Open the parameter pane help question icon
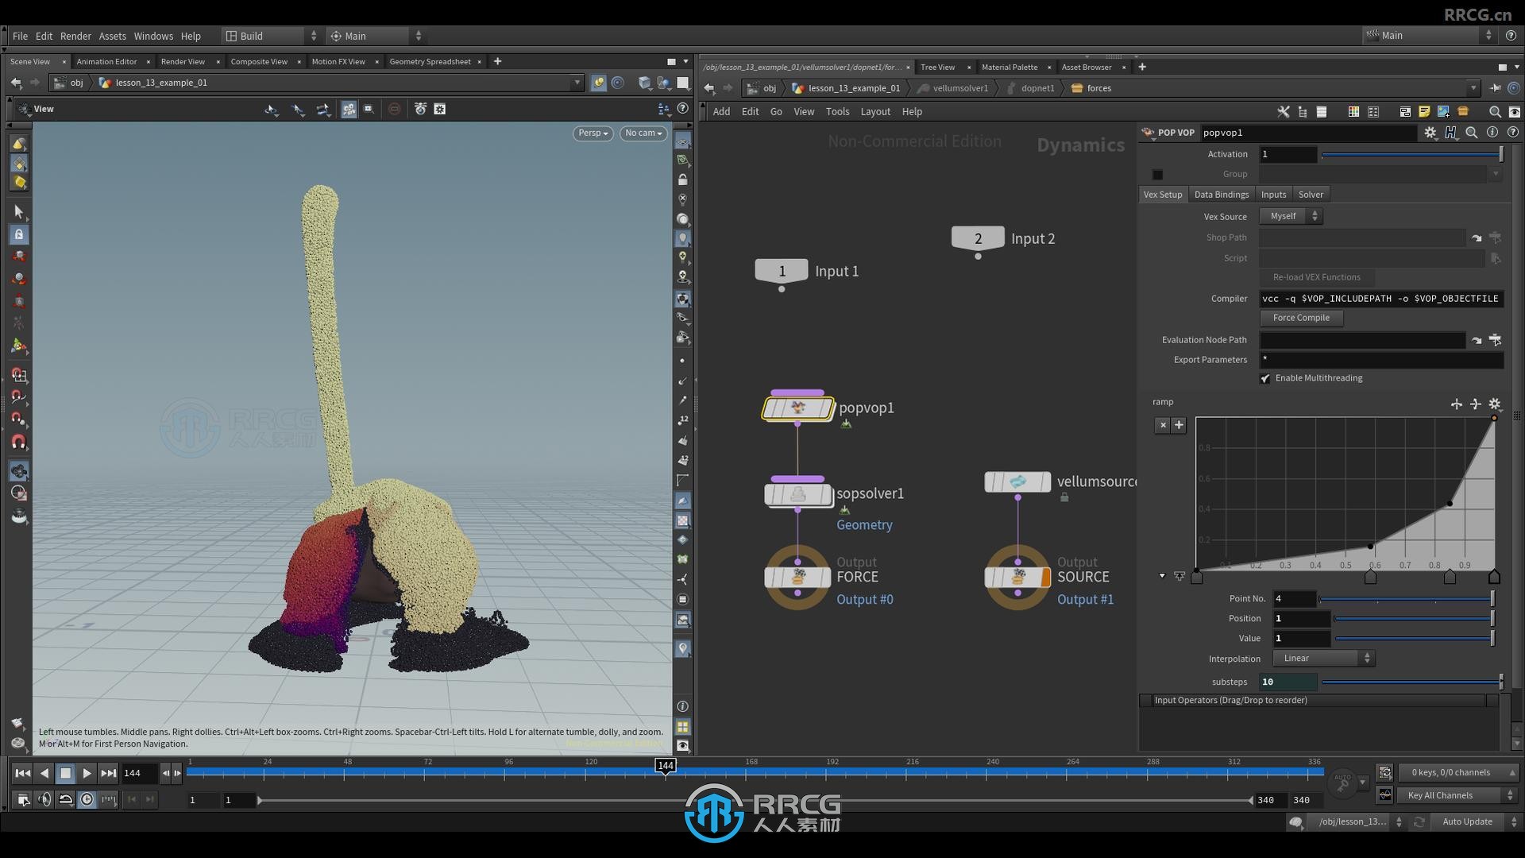This screenshot has height=858, width=1525. 1513,133
